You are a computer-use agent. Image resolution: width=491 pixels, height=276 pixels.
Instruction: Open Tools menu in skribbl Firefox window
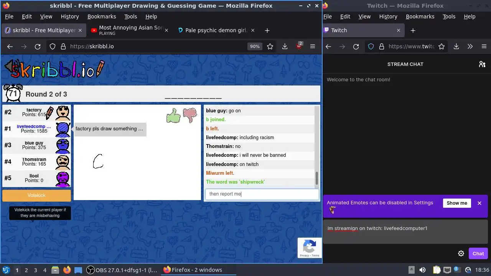(130, 16)
